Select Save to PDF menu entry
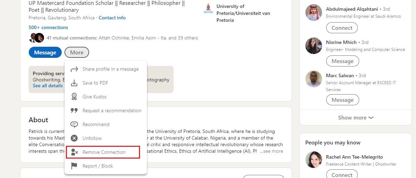 (x=95, y=83)
